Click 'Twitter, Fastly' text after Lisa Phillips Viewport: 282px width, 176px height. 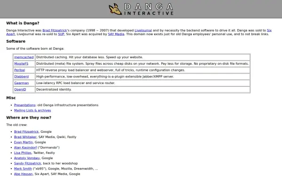pos(44,153)
